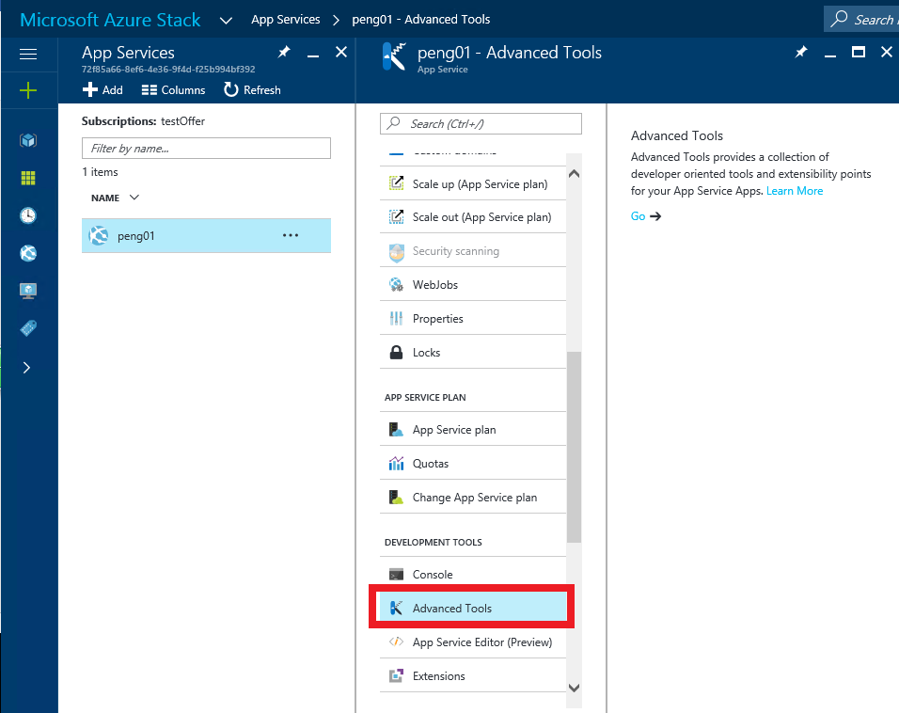Open the Console menu item
Image resolution: width=899 pixels, height=713 pixels.
[473, 574]
